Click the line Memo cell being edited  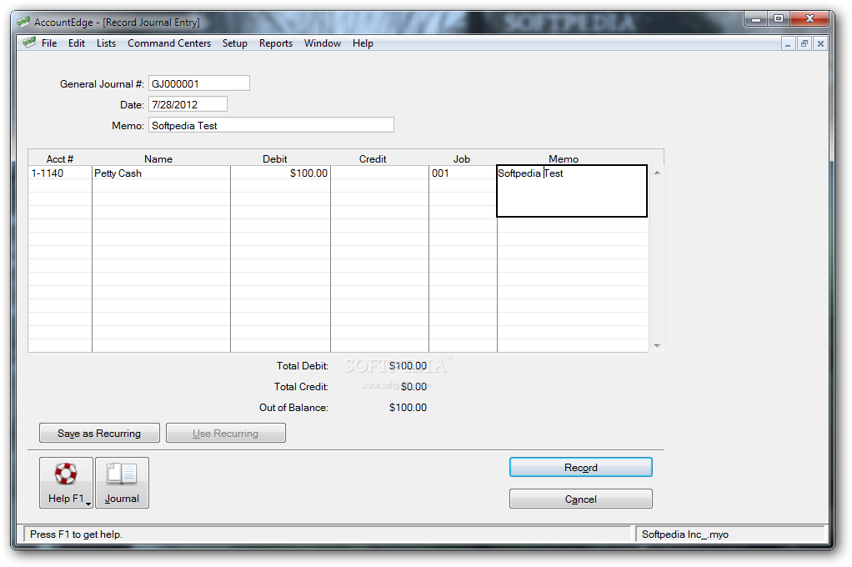coord(572,191)
